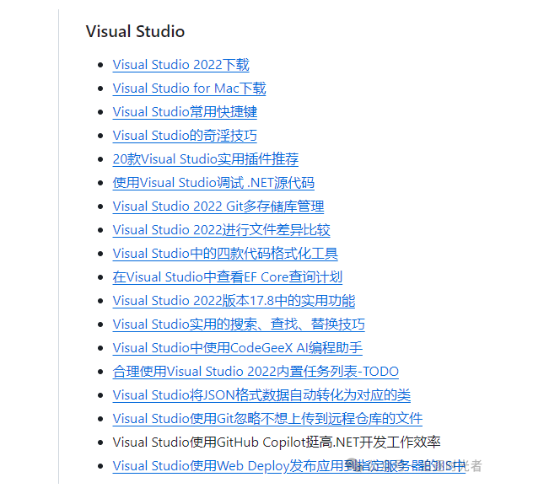This screenshot has height=488, width=533.
Task: Open Visual Studio中的四款代码格式化工具 link
Action: point(225,254)
